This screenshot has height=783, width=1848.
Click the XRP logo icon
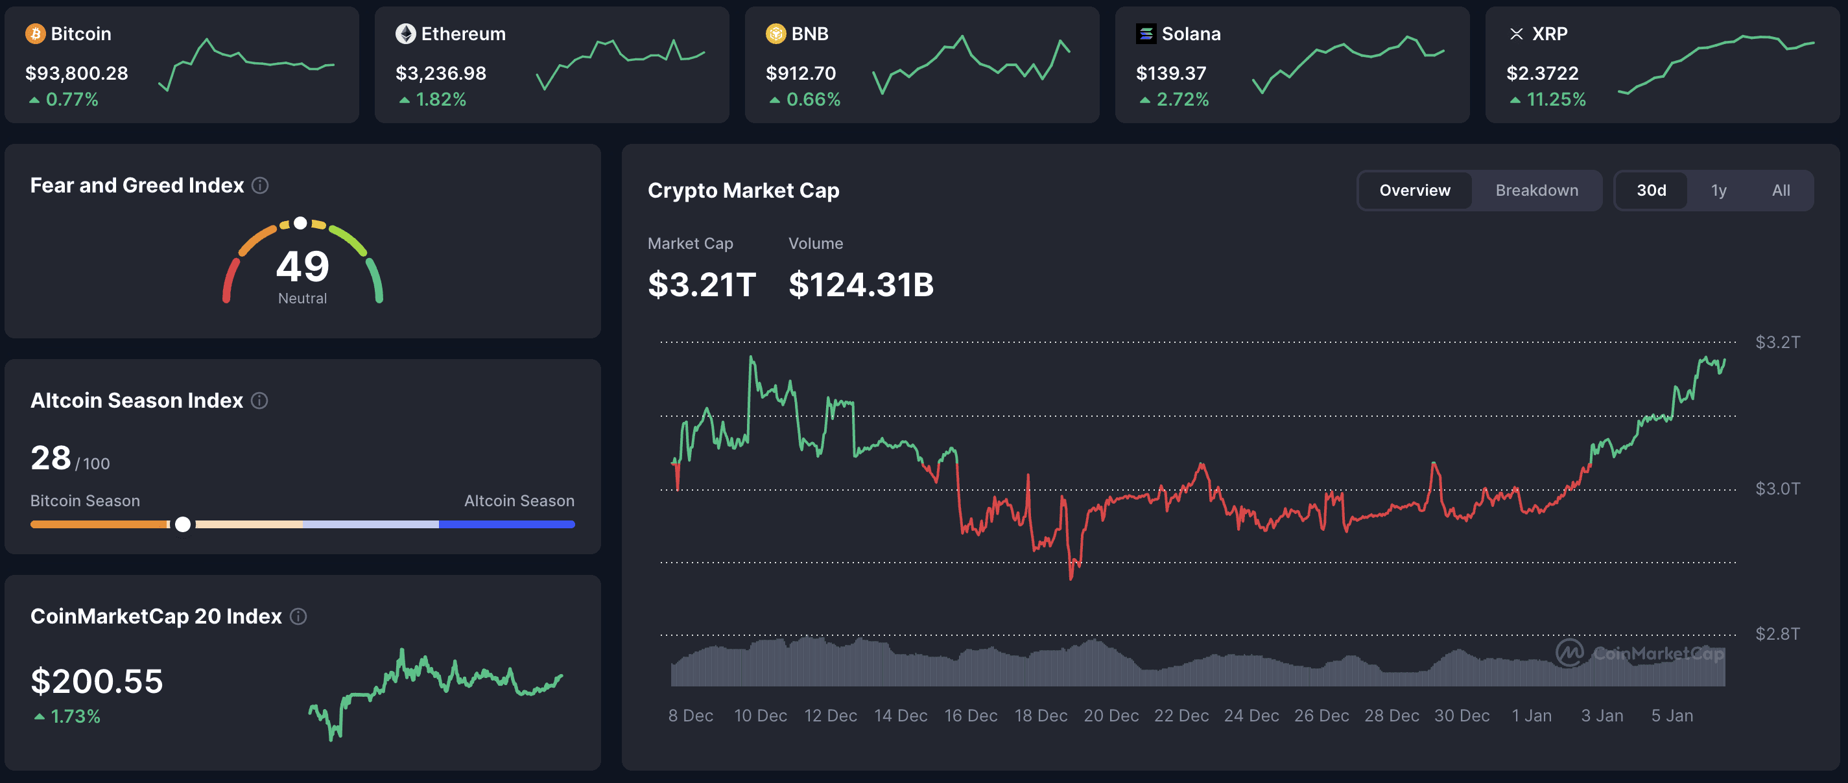1517,33
